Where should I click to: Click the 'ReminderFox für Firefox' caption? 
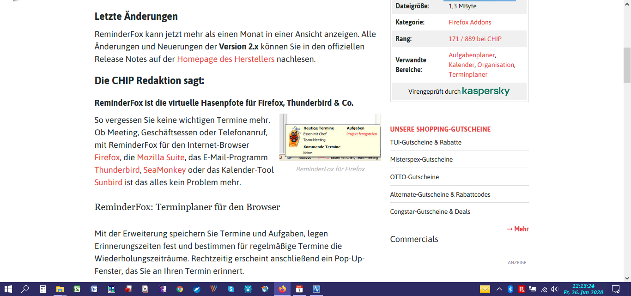(x=330, y=169)
